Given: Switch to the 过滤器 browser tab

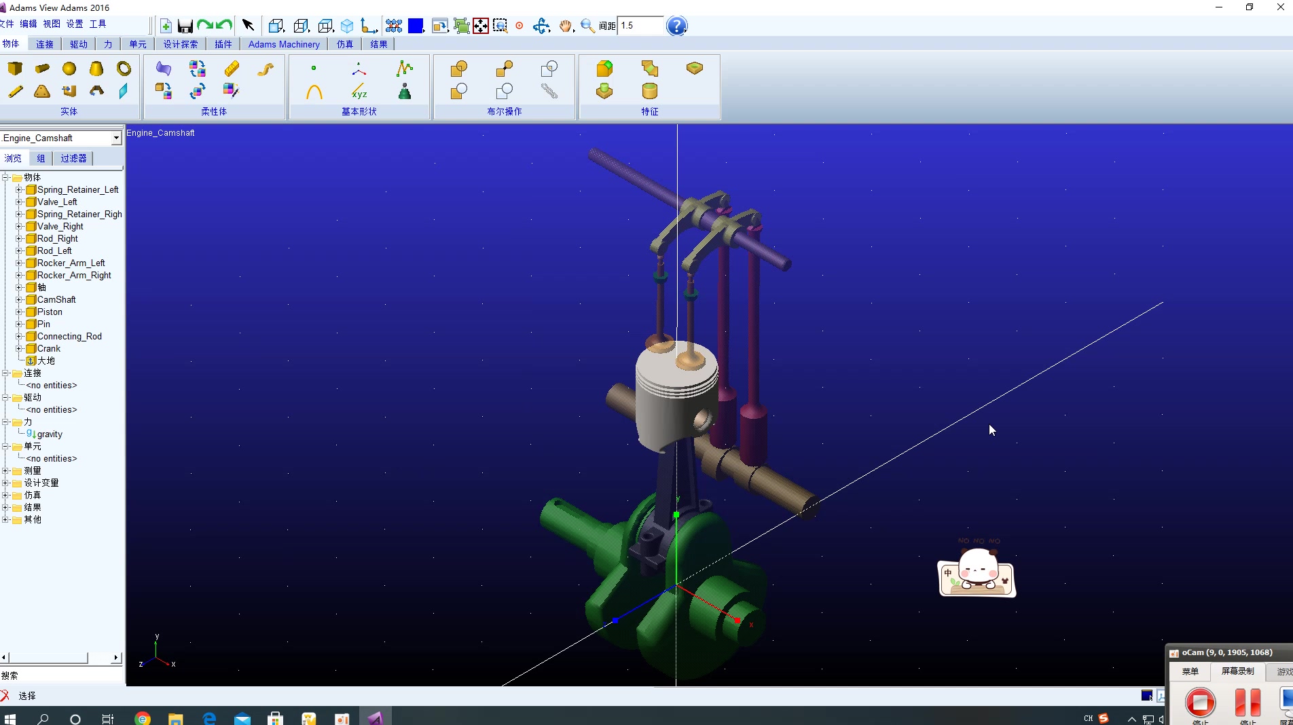Looking at the screenshot, I should click(73, 158).
